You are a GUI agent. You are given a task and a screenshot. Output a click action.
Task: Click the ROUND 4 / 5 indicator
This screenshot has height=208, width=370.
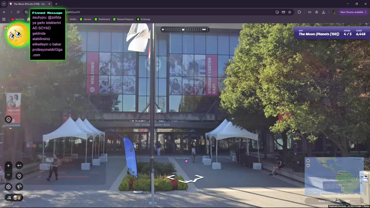[x=347, y=33]
